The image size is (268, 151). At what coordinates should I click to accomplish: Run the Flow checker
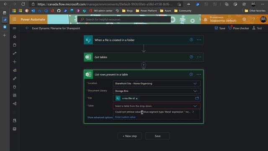click(x=239, y=28)
